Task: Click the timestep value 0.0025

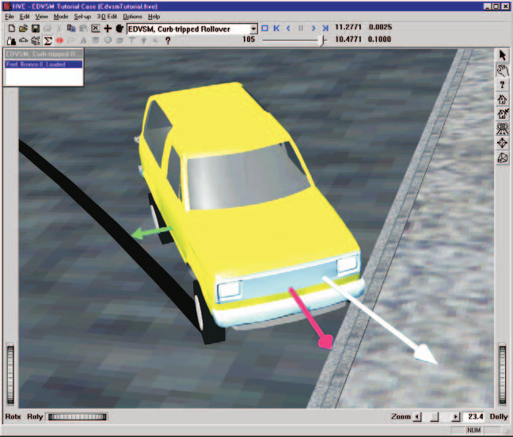Action: point(380,27)
